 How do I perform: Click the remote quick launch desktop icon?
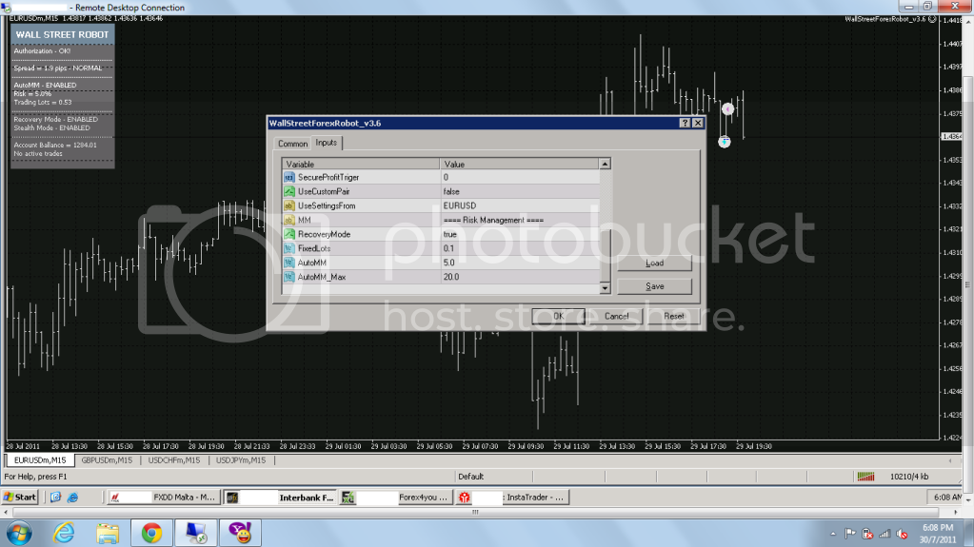(55, 498)
